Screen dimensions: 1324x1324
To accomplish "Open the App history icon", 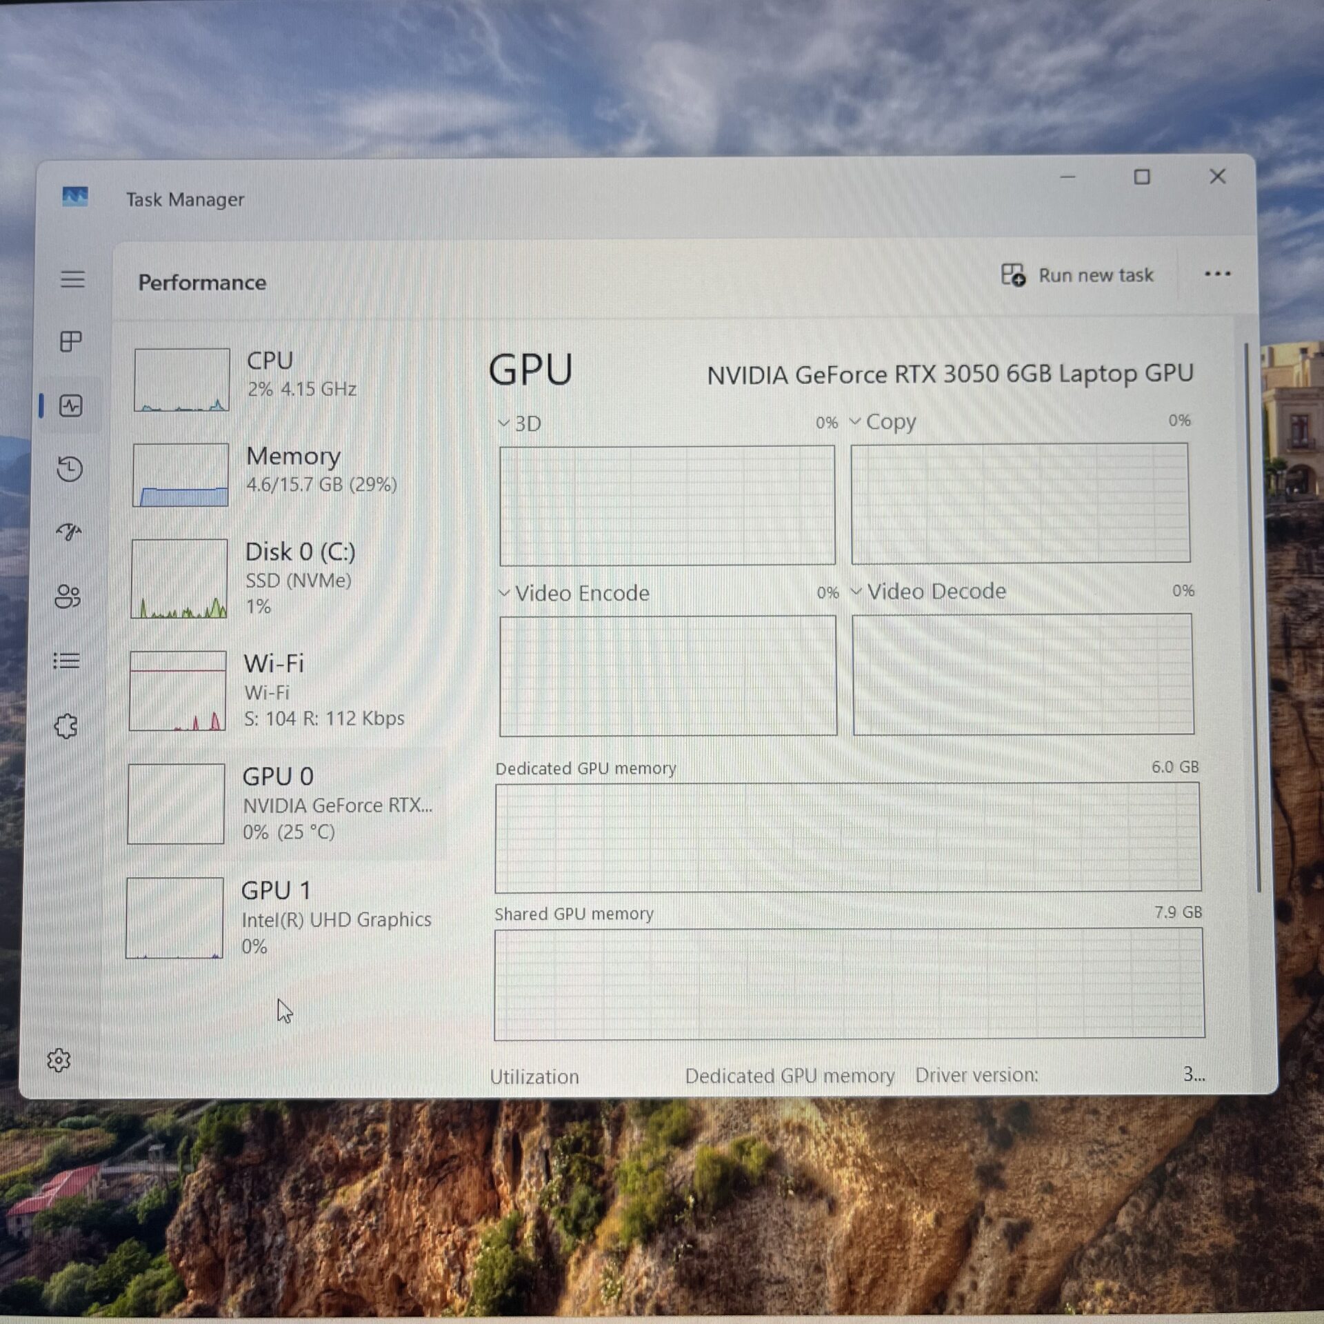I will pyautogui.click(x=70, y=469).
